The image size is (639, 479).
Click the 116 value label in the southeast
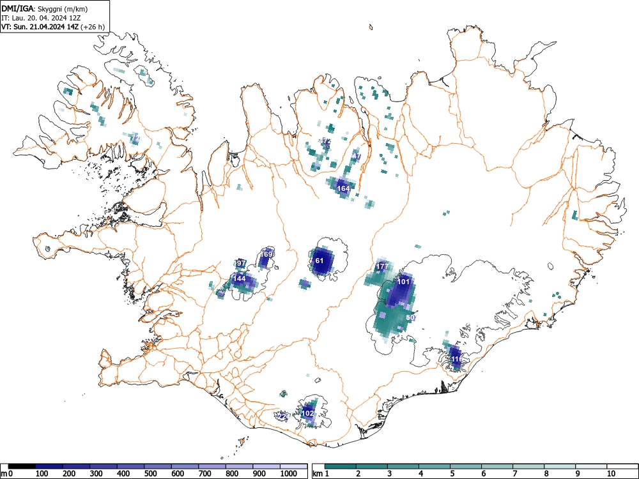point(456,359)
